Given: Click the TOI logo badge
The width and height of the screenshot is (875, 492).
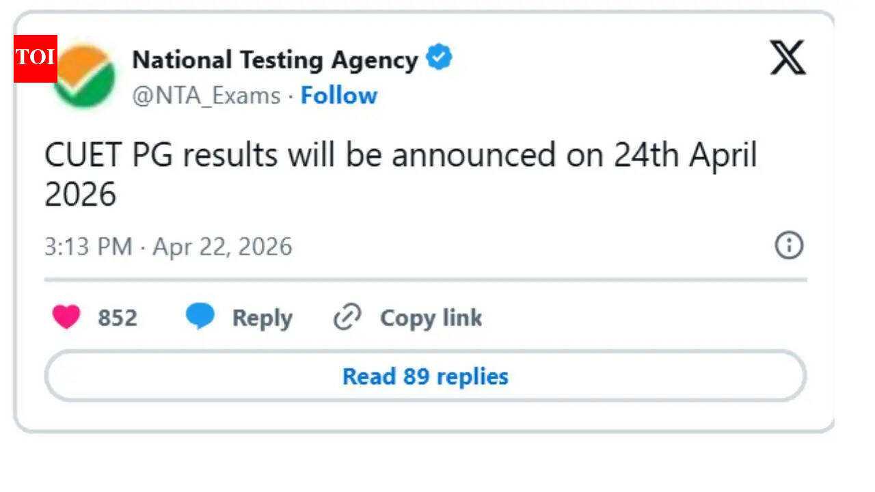Looking at the screenshot, I should coord(36,58).
